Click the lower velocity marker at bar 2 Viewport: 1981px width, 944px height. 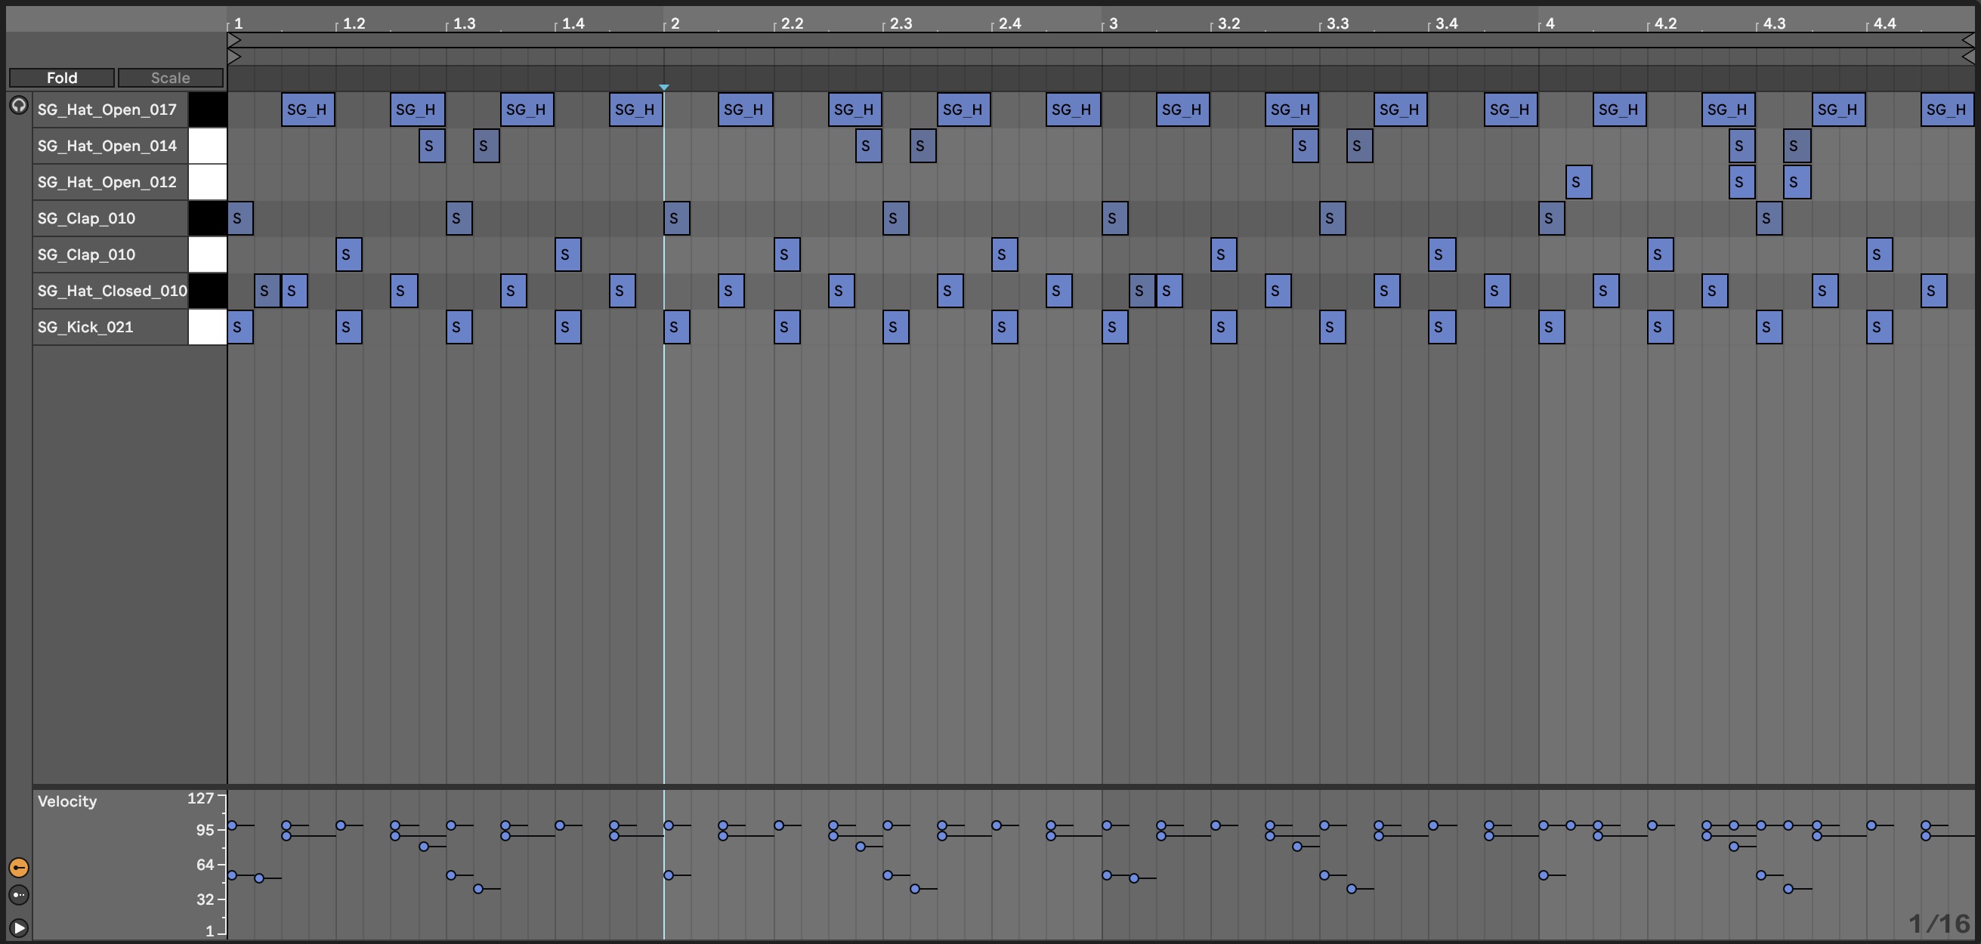coord(669,875)
